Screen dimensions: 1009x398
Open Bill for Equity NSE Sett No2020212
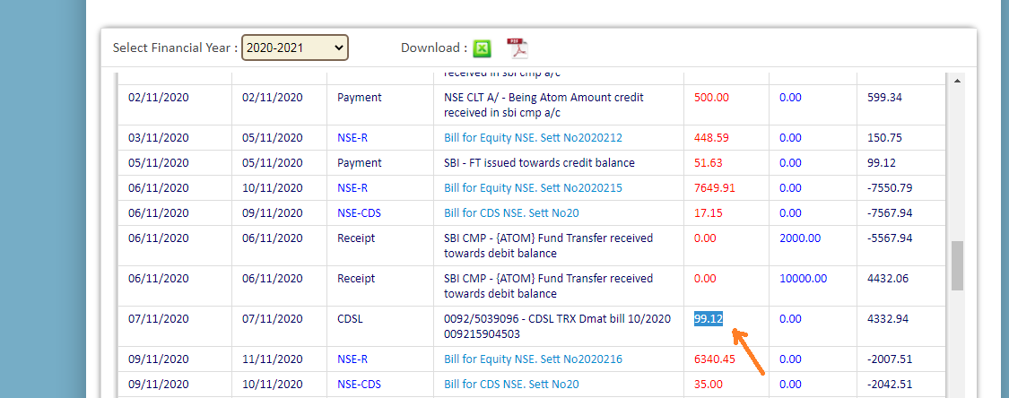[x=533, y=137]
